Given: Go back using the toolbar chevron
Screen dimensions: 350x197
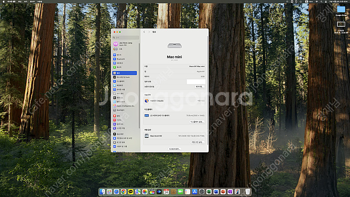Looking at the screenshot, I should pos(144,32).
